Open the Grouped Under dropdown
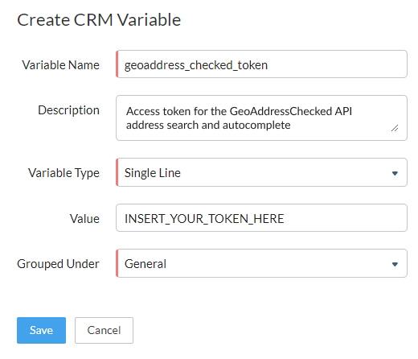418x359 pixels. (261, 263)
